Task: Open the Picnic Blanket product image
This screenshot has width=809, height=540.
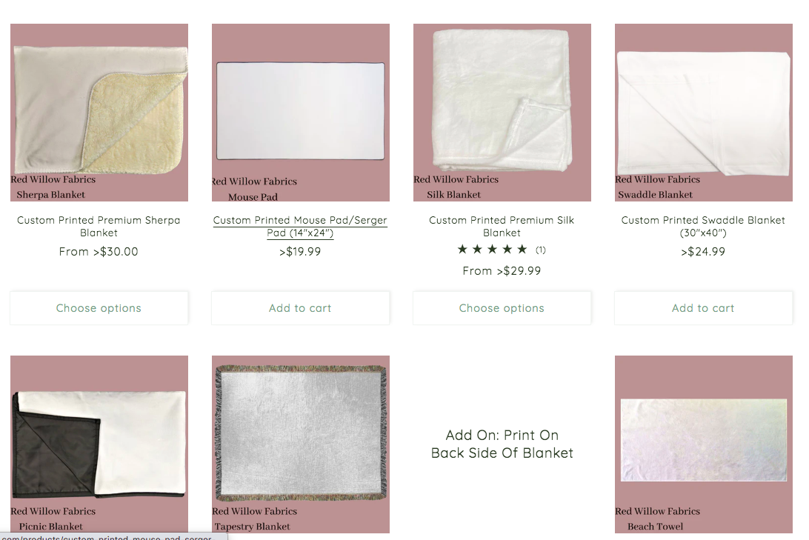Action: [99, 444]
